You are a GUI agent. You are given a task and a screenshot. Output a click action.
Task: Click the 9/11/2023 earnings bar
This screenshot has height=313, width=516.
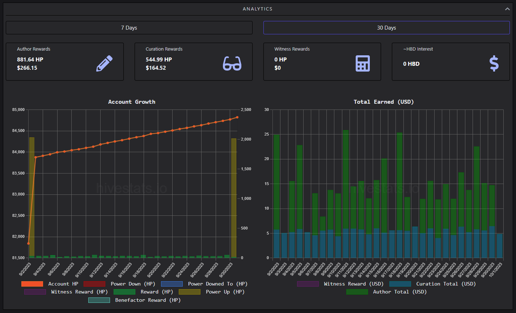click(x=346, y=194)
